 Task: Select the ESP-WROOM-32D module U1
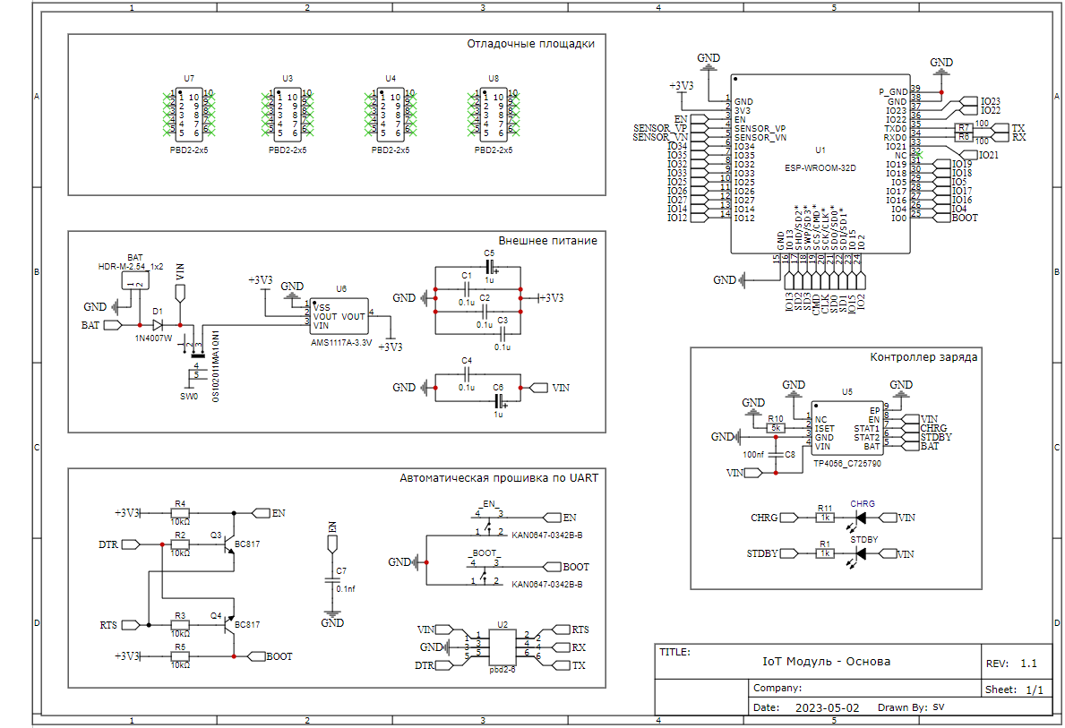820,165
